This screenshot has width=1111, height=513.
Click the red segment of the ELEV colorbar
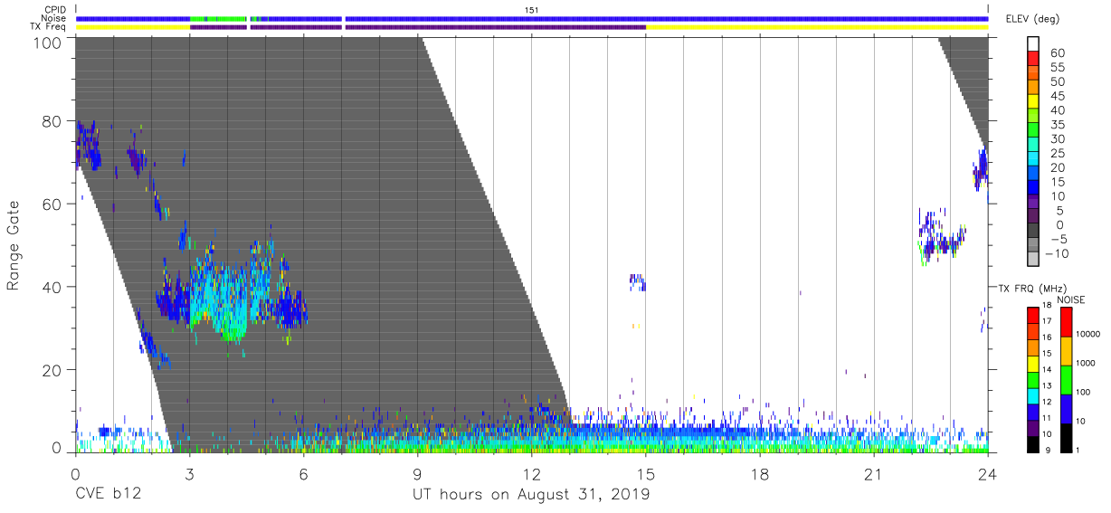[x=1032, y=60]
